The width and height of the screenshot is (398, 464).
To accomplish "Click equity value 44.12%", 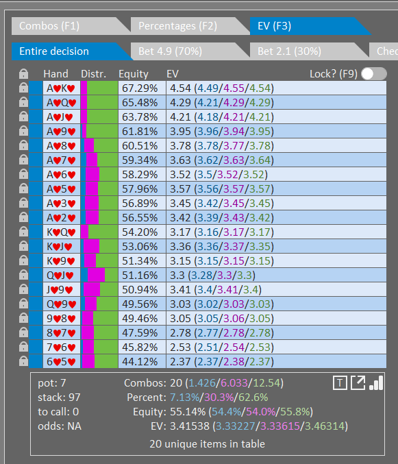I will pyautogui.click(x=140, y=362).
